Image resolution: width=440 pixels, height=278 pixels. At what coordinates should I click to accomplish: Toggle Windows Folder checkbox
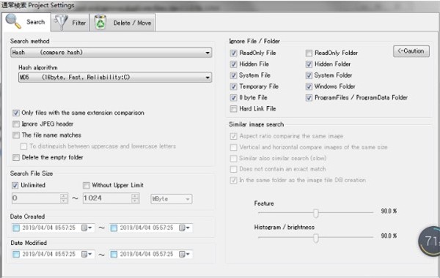pyautogui.click(x=309, y=86)
